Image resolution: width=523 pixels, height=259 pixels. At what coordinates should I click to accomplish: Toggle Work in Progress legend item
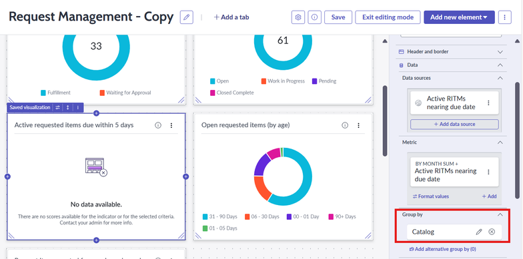[x=283, y=81]
